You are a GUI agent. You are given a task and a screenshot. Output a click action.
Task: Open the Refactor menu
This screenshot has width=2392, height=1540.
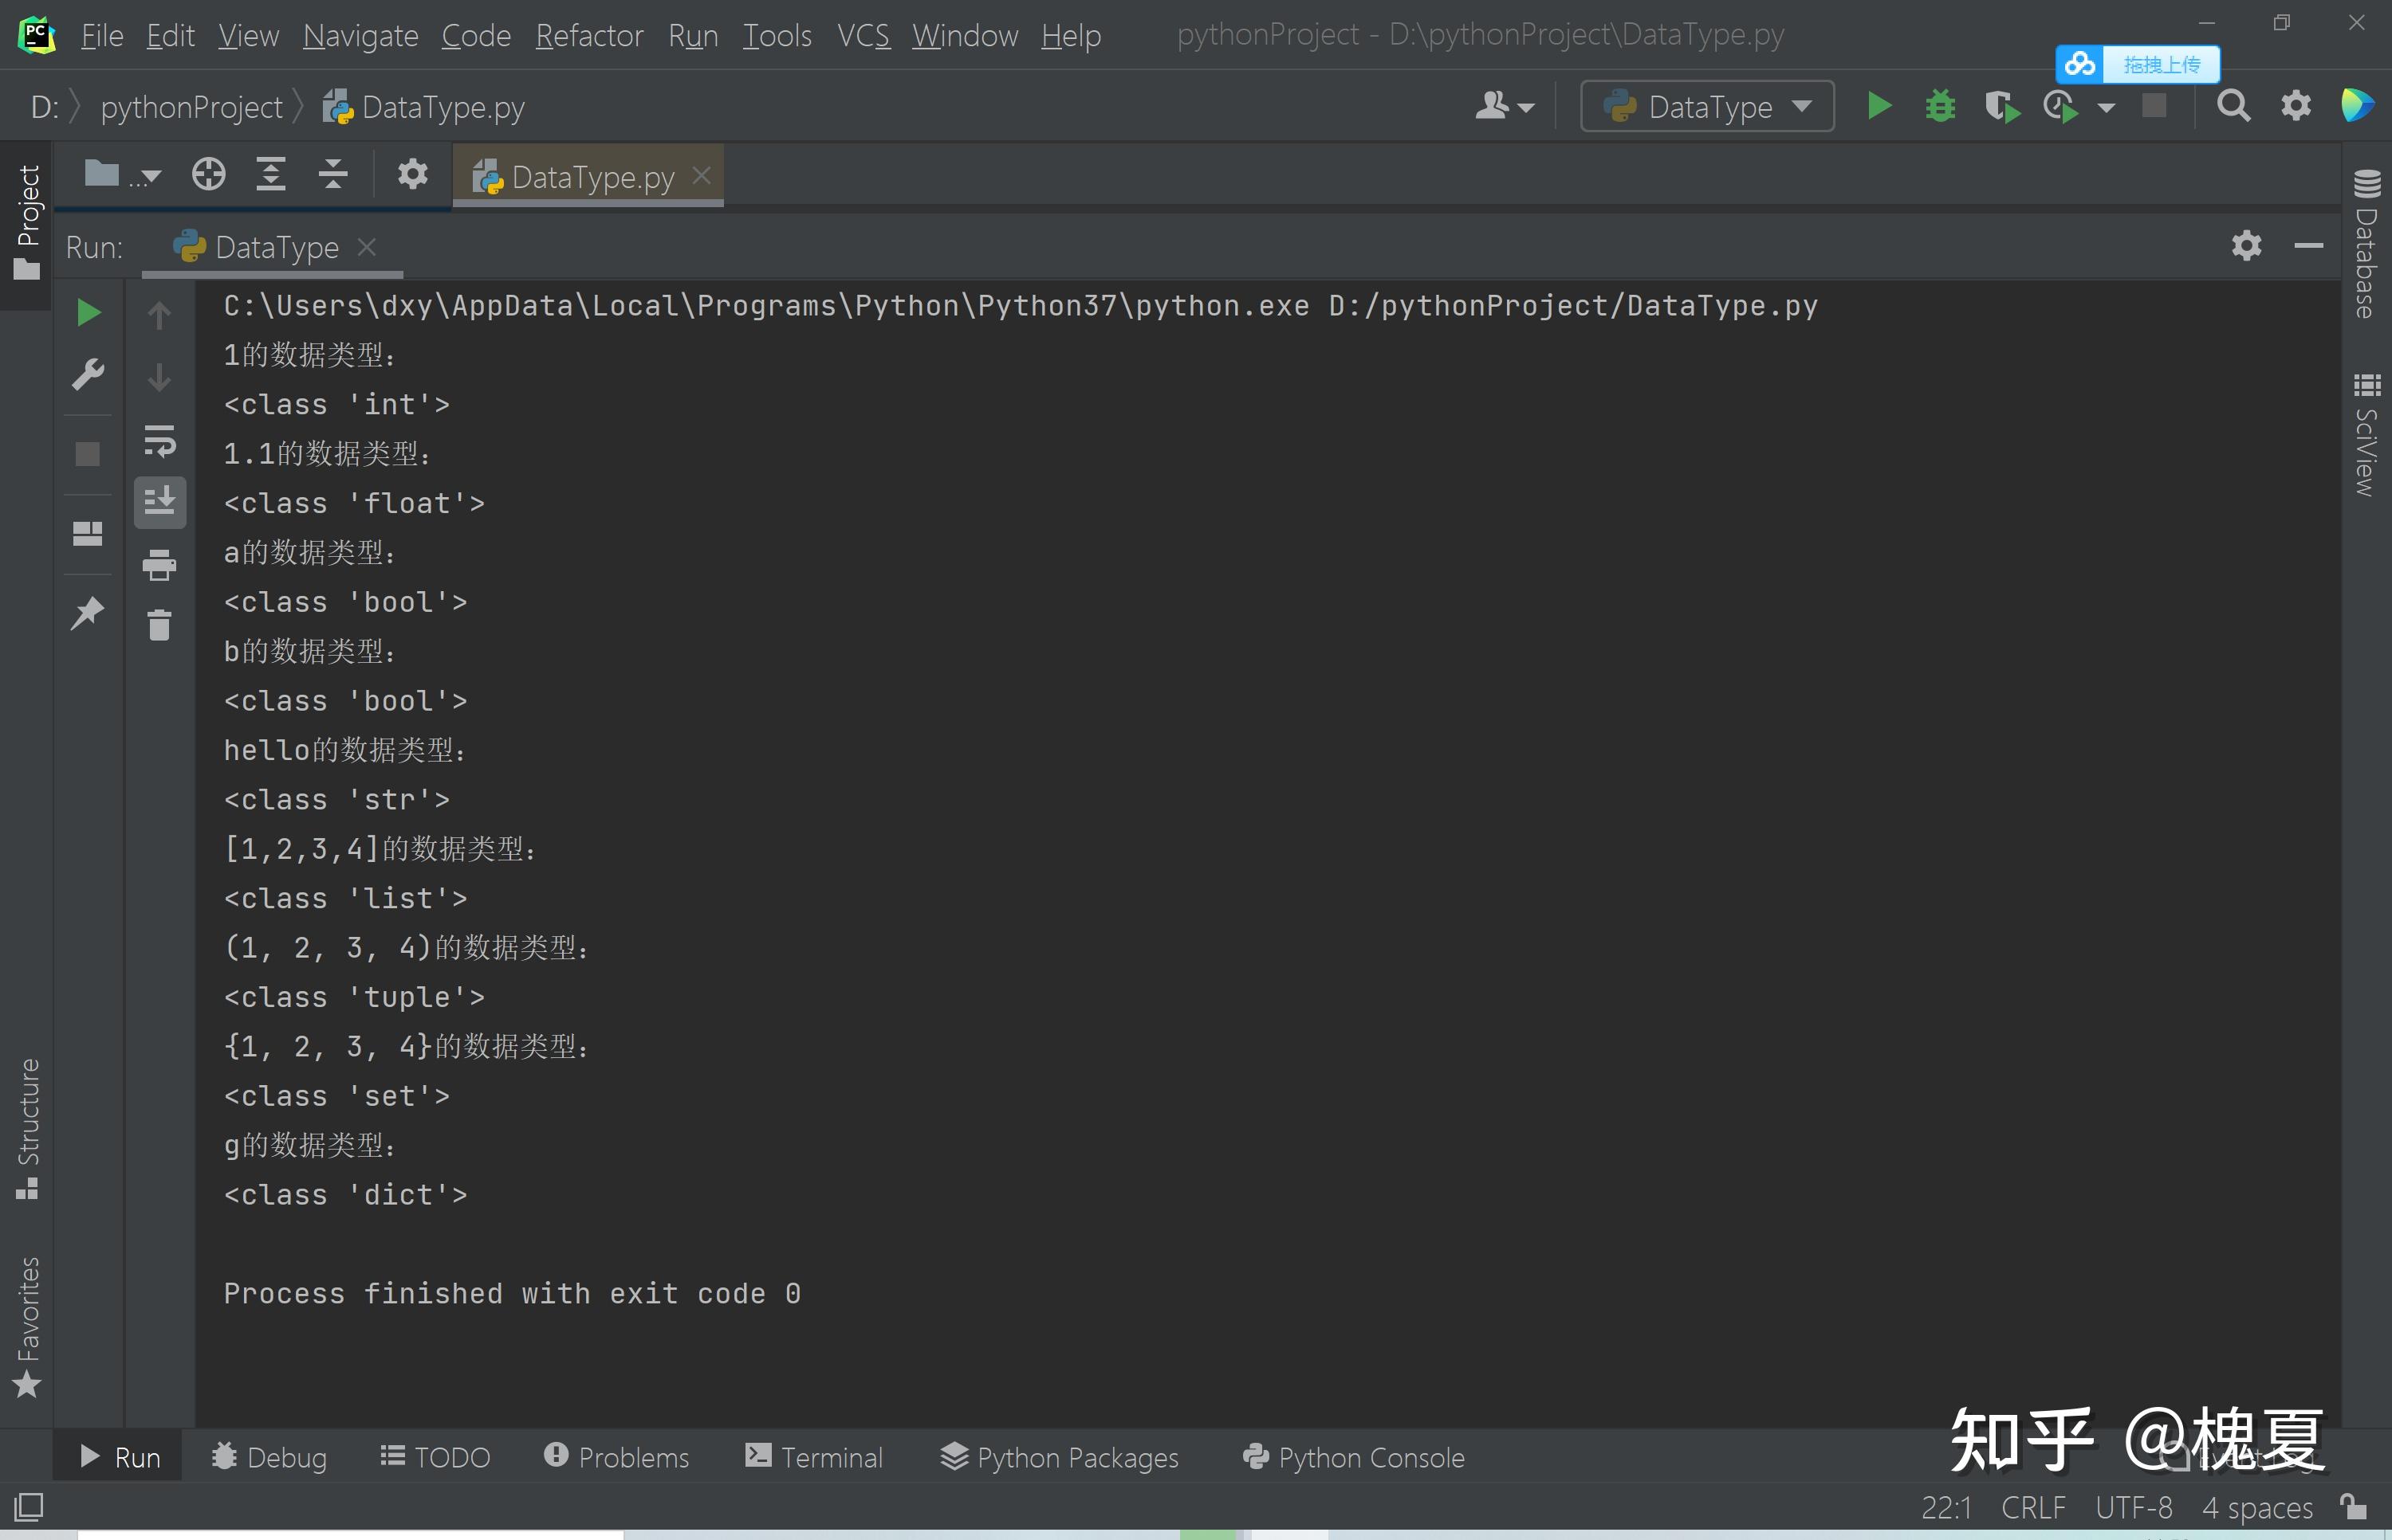pos(589,35)
